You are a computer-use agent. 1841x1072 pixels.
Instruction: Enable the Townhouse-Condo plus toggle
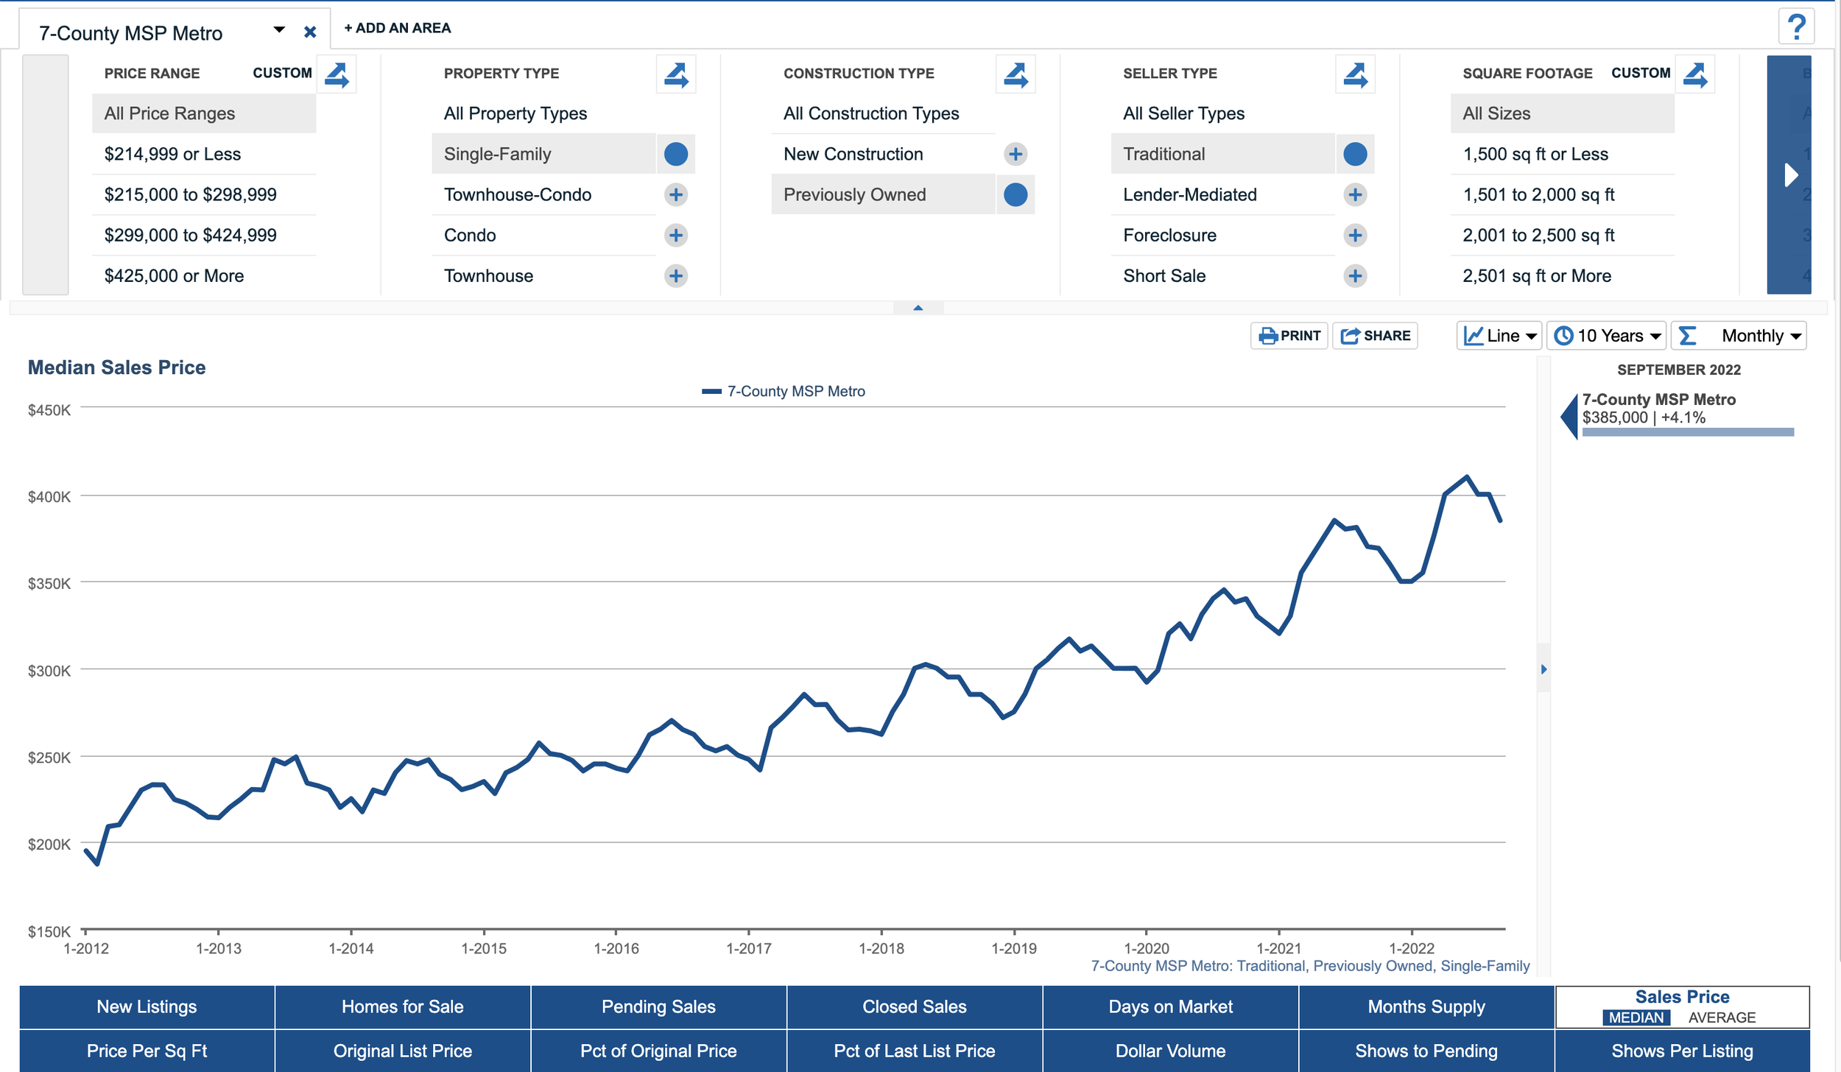click(675, 194)
